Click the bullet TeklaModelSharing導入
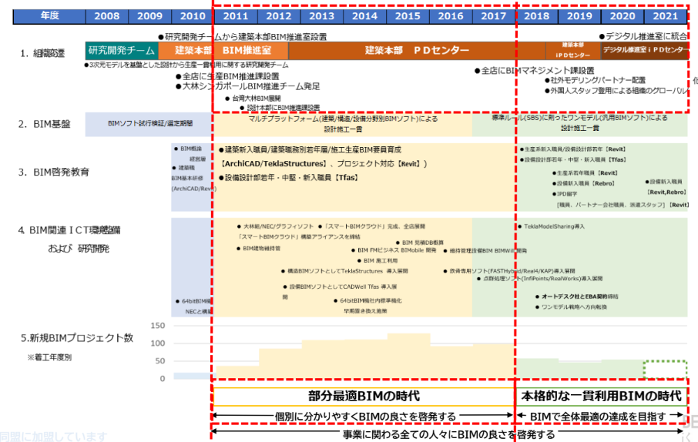Viewport: 698px width, 442px height. tap(551, 226)
